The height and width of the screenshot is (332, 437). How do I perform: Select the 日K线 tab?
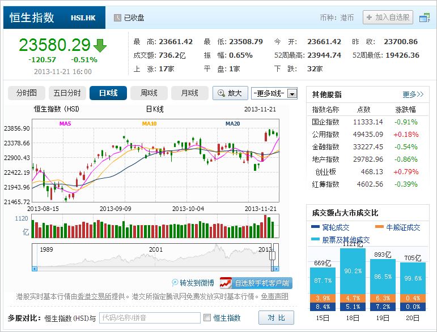tap(108, 93)
